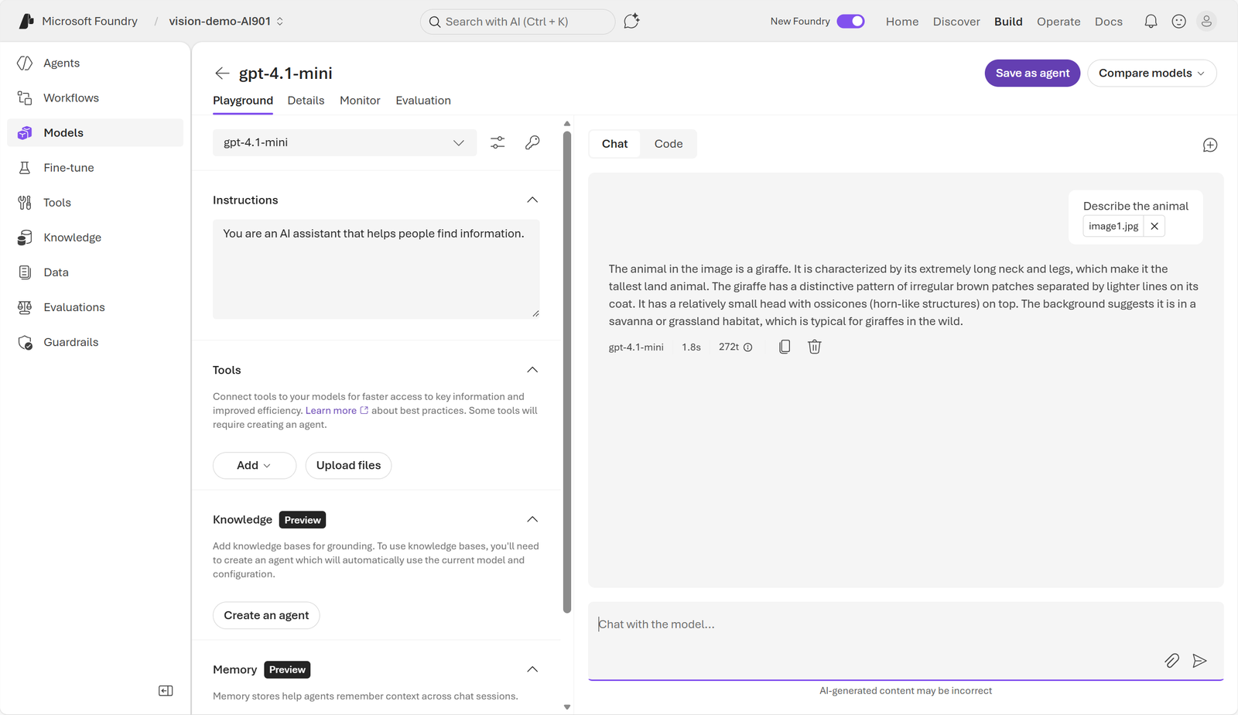This screenshot has height=715, width=1238.
Task: Show token info next to 272t
Action: [748, 347]
